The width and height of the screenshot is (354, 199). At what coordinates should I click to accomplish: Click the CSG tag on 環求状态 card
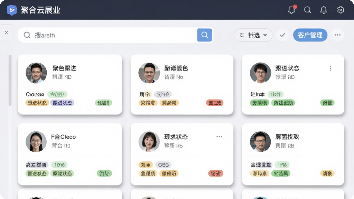[164, 165]
